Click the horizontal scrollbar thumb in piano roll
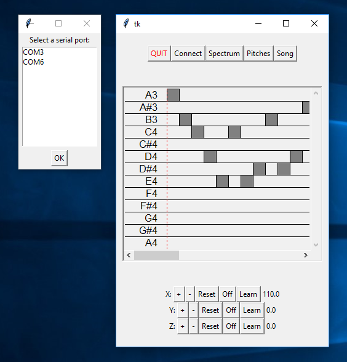The image size is (347, 362). (x=157, y=255)
